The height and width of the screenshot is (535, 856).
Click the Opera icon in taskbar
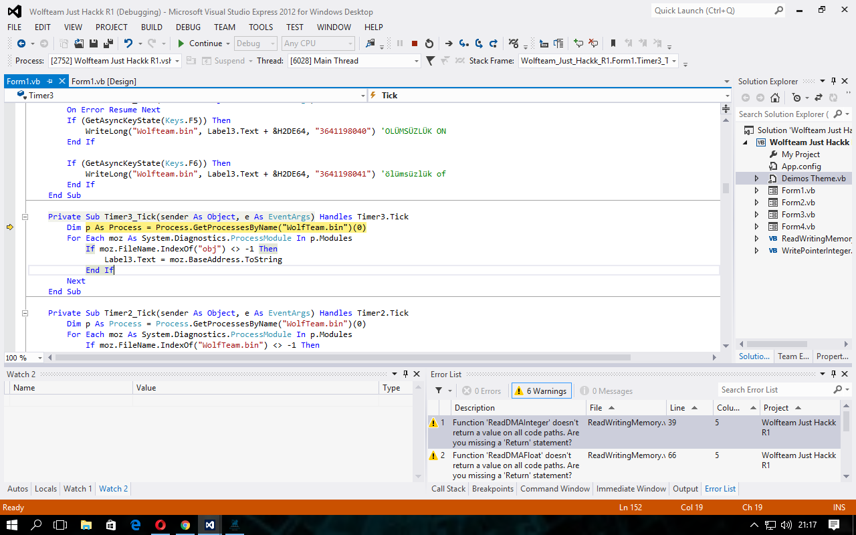point(160,525)
